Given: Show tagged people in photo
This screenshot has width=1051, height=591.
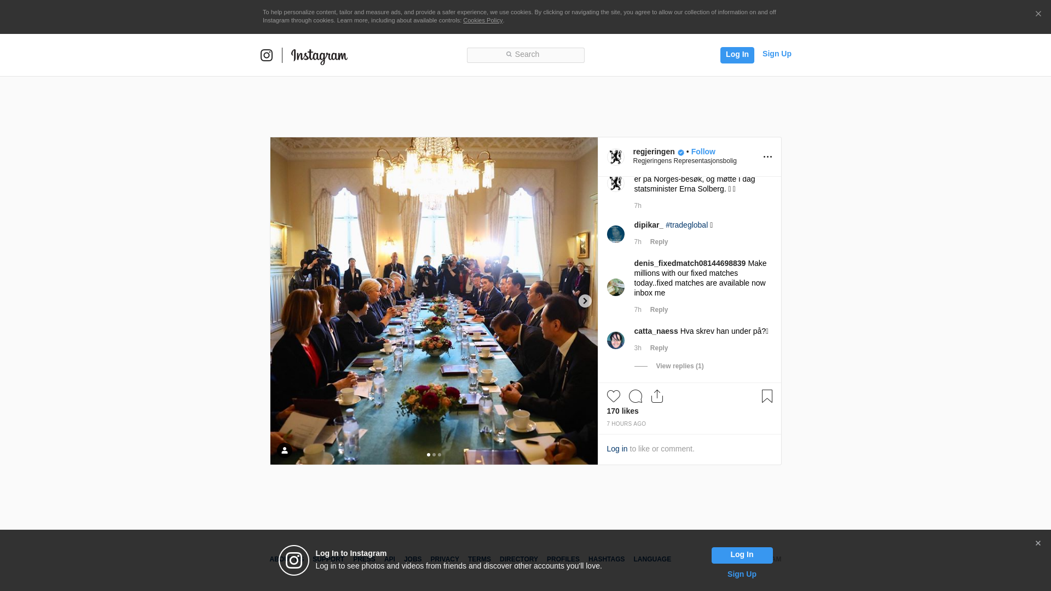Looking at the screenshot, I should point(285,450).
